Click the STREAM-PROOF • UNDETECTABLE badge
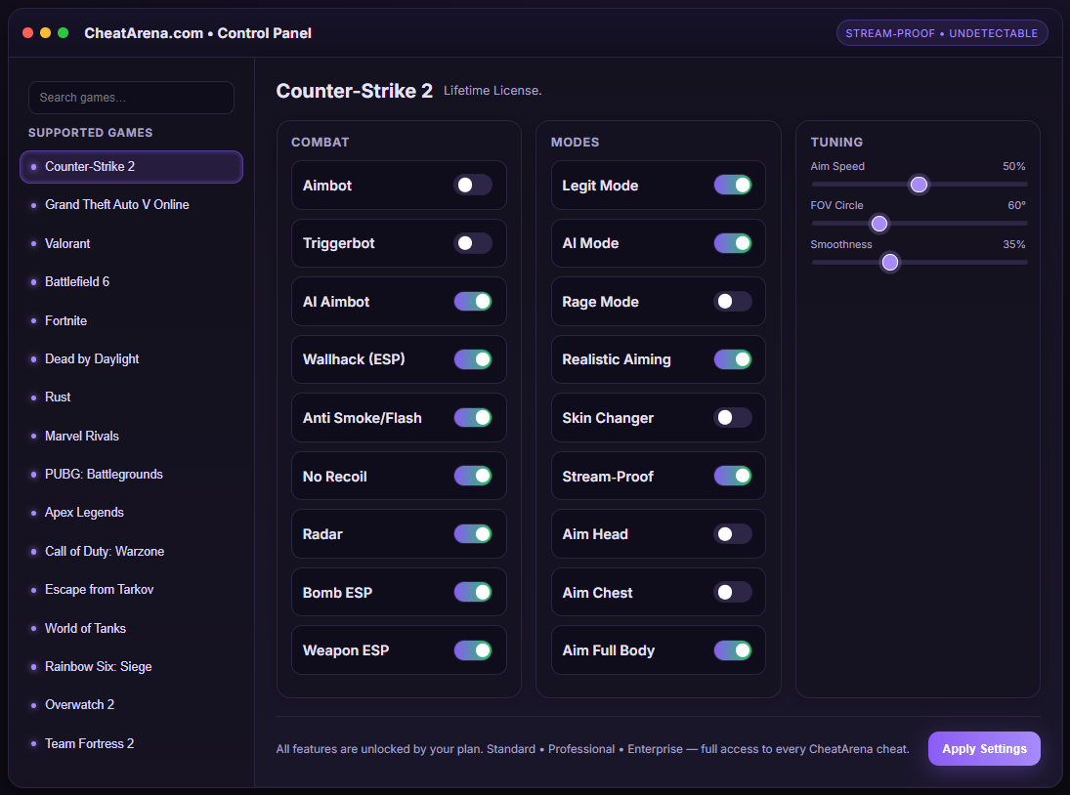The image size is (1070, 795). click(x=942, y=33)
